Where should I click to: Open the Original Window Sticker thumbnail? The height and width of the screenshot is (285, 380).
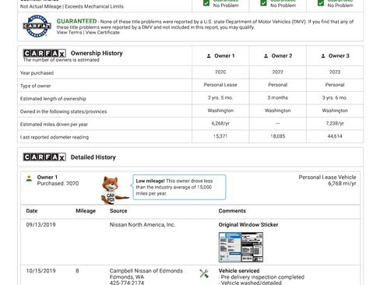click(x=241, y=247)
